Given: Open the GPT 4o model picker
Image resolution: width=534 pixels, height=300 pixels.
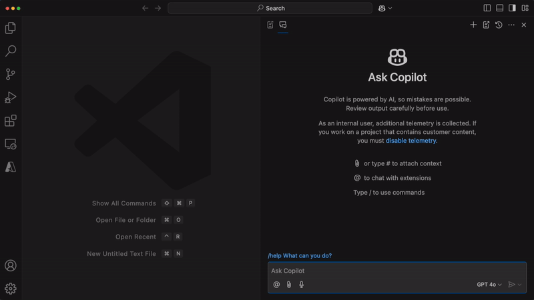Looking at the screenshot, I should [489, 285].
